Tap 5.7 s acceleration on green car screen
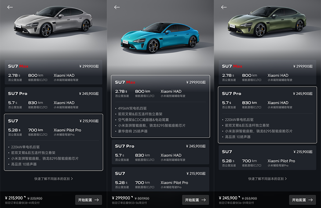 click(x=226, y=103)
